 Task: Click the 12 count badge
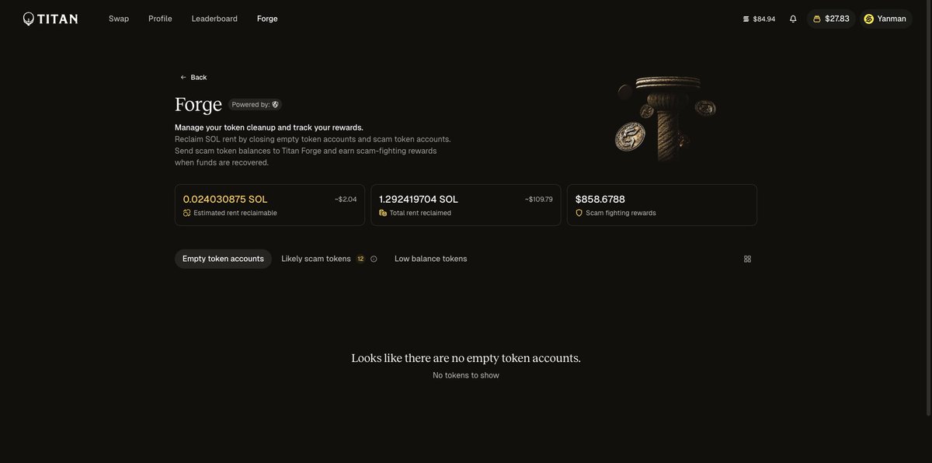(x=360, y=259)
